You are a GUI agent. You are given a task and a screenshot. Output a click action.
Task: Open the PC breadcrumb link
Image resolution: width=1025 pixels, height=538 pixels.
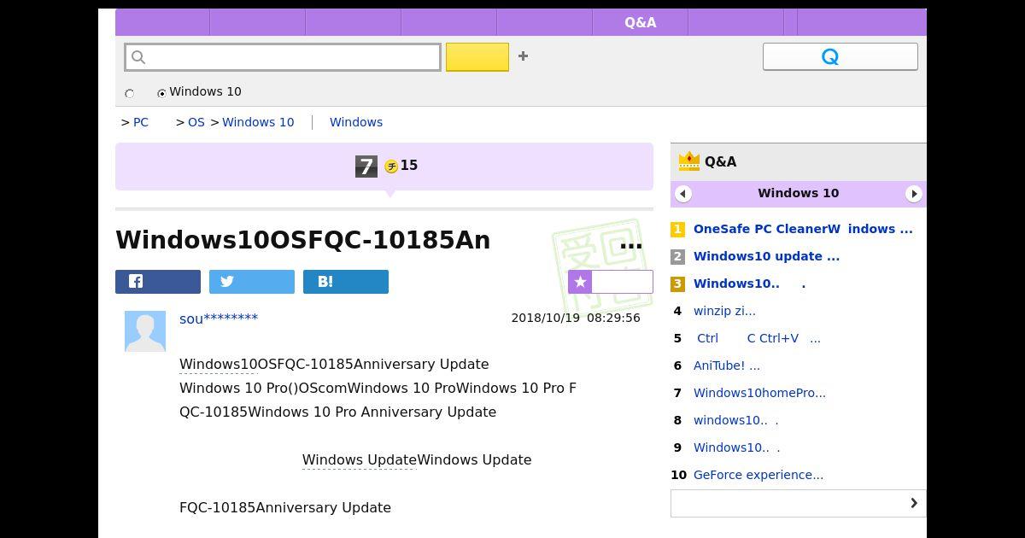coord(141,122)
